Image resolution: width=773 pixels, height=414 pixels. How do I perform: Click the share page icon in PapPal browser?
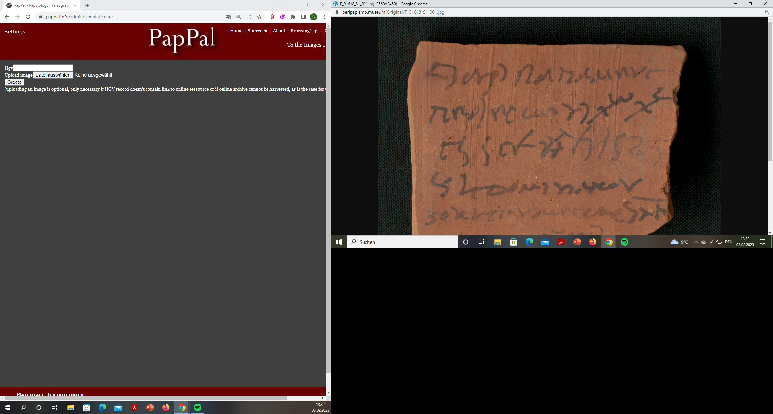(249, 17)
